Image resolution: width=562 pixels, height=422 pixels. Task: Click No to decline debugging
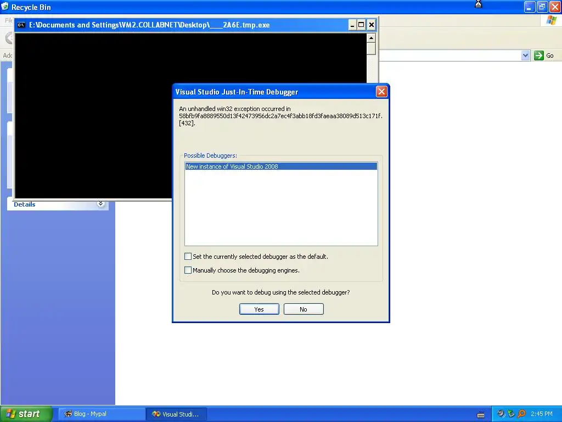click(303, 309)
